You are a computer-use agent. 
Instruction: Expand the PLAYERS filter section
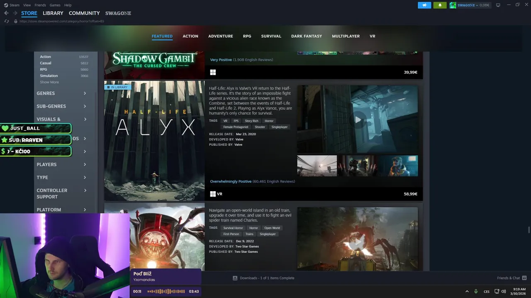61,165
